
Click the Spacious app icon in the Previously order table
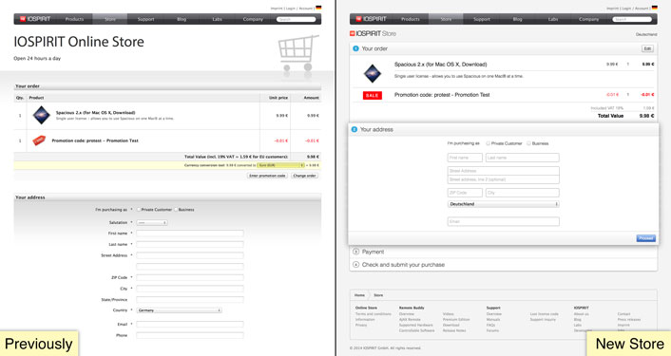click(42, 116)
